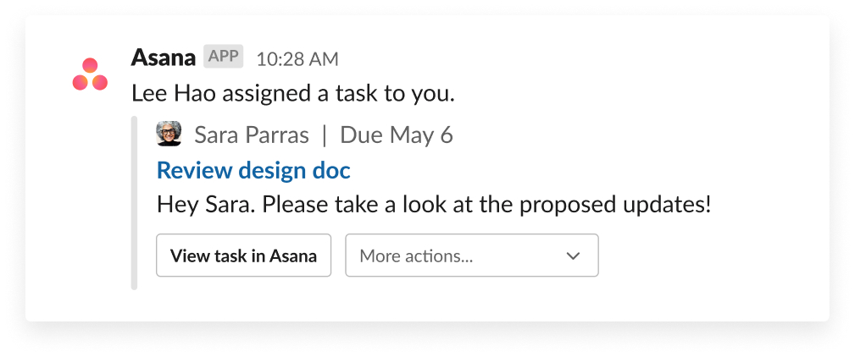Open the Asana sender name
855x357 pixels.
(164, 58)
